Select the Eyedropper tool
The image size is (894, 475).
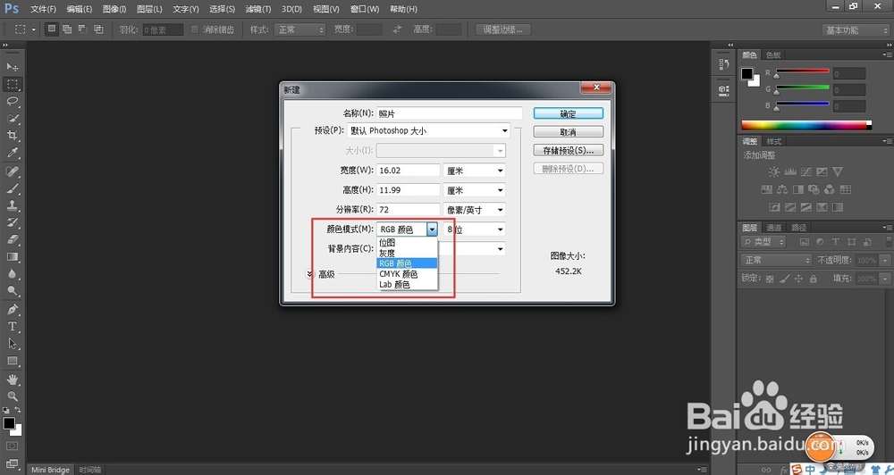(x=12, y=153)
